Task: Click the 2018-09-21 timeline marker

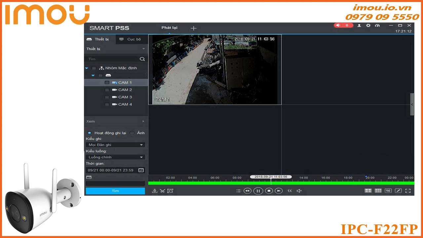Action: (x=272, y=177)
